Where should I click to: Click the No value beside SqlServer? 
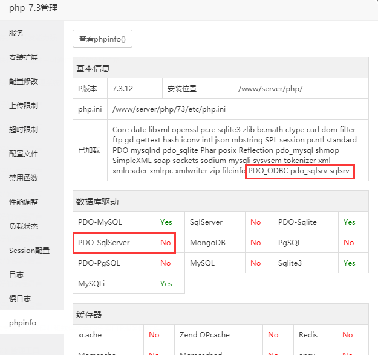coord(256,222)
